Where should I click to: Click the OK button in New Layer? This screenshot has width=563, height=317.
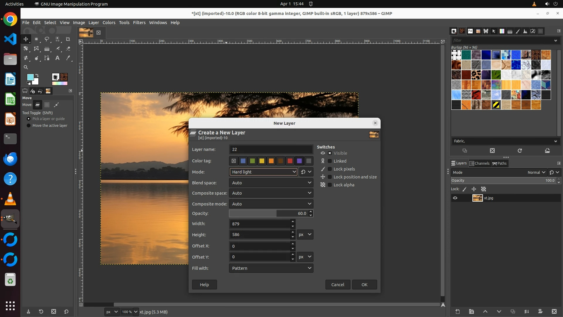[364, 285]
